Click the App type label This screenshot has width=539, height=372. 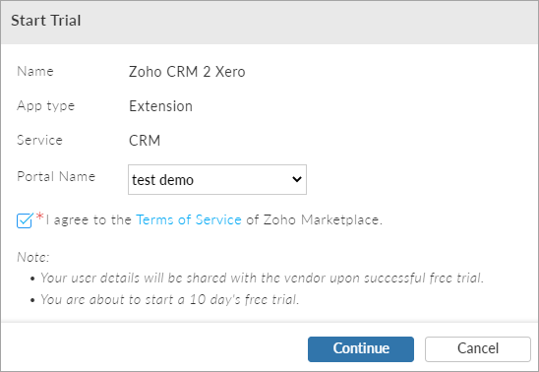pyautogui.click(x=45, y=106)
